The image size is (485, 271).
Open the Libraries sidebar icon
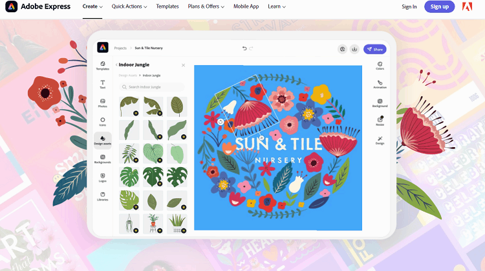(103, 196)
